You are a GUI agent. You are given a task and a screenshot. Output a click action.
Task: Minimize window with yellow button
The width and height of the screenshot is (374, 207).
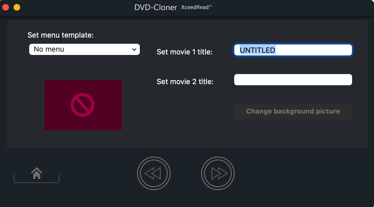tap(17, 7)
